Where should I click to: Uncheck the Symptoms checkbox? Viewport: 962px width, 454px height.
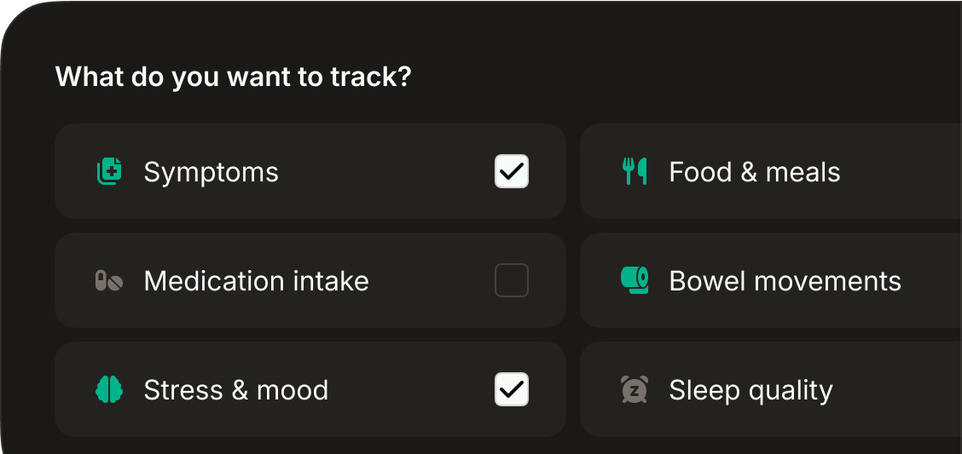coord(512,171)
